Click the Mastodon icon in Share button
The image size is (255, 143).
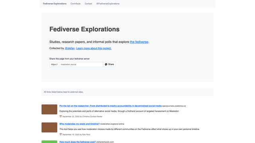(106, 64)
